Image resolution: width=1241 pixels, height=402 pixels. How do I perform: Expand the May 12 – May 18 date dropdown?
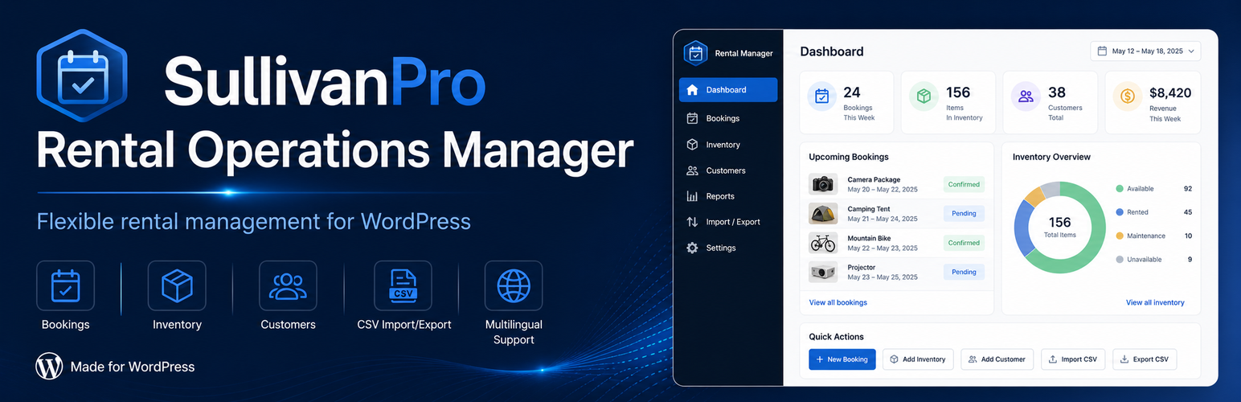[x=1145, y=51]
